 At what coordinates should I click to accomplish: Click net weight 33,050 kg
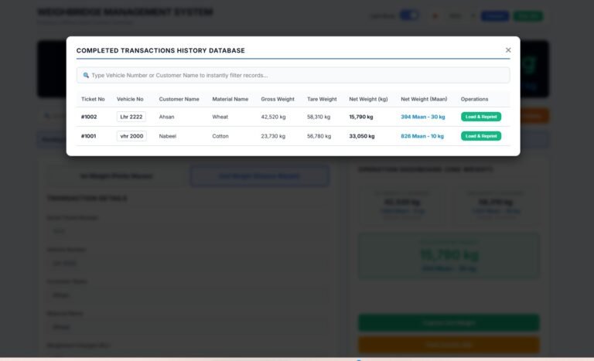[x=362, y=136]
